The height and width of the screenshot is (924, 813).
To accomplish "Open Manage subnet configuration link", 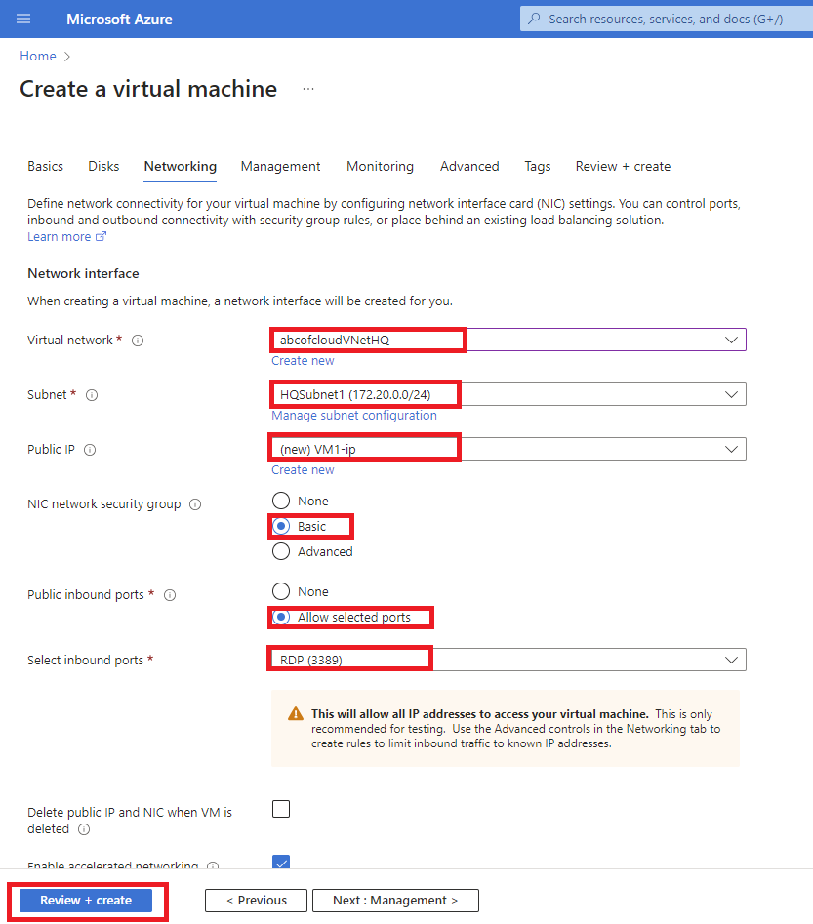I will click(x=352, y=415).
